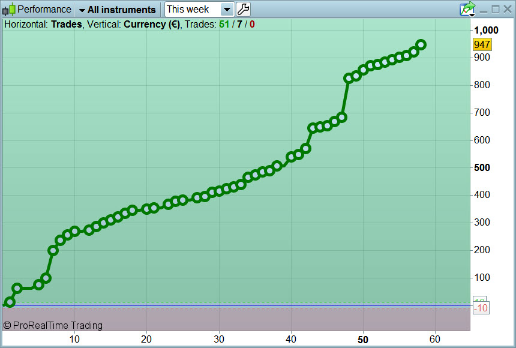Click the 947 current value label
Image resolution: width=516 pixels, height=348 pixels.
pos(482,44)
